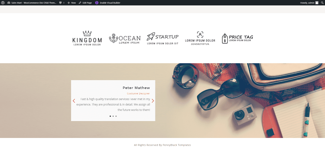The width and height of the screenshot is (325, 164).
Task: Click the purple Divi builder icon
Action: [96, 3]
